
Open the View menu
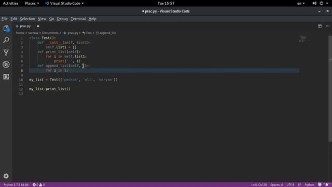coord(42,19)
